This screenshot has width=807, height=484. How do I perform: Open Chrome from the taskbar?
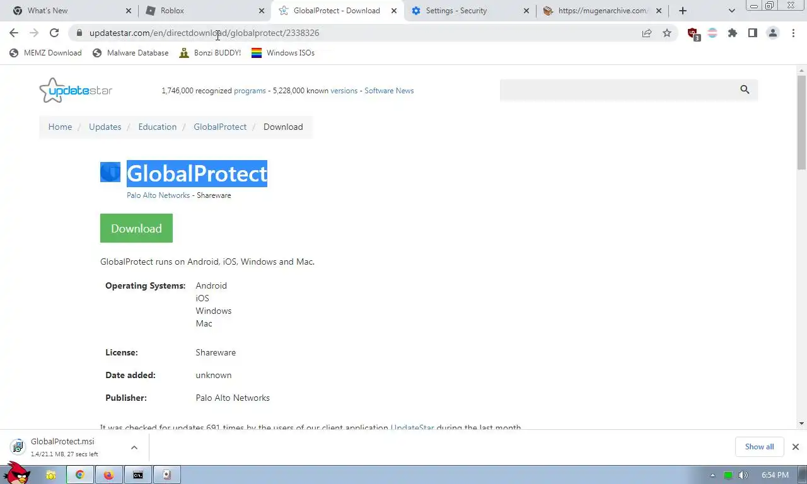[x=80, y=475]
